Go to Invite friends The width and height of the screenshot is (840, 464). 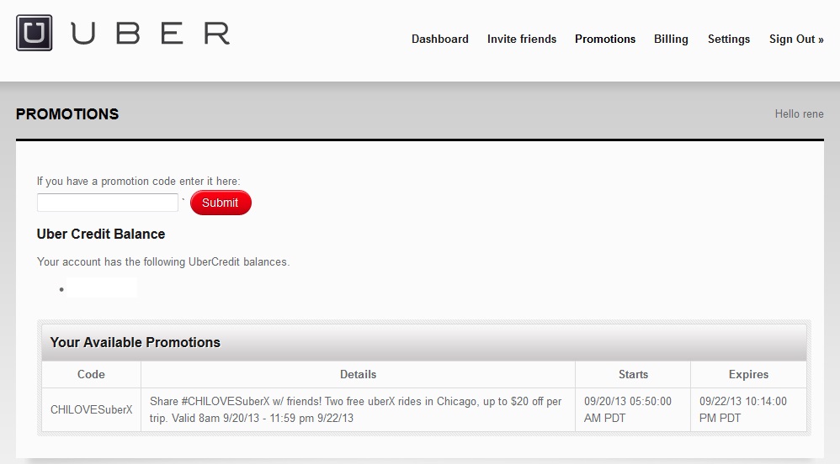click(x=521, y=39)
